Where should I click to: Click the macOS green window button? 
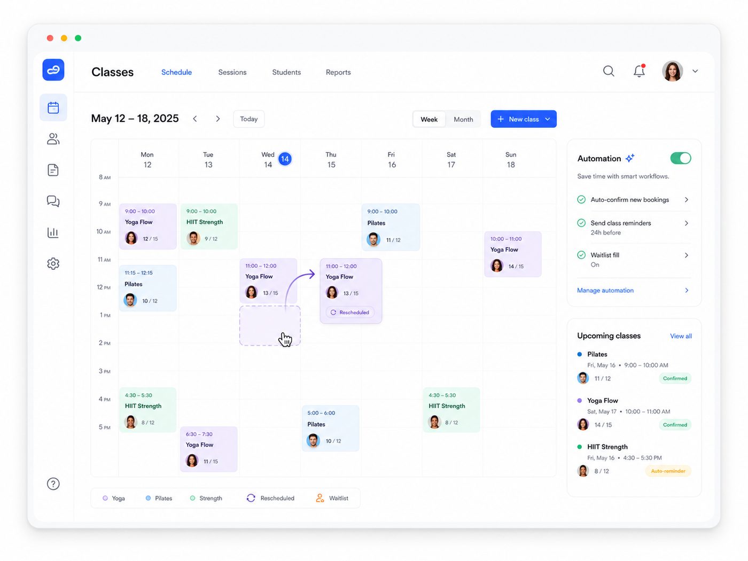[x=78, y=38]
